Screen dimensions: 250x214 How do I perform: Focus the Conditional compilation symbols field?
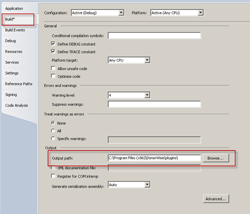pos(155,36)
